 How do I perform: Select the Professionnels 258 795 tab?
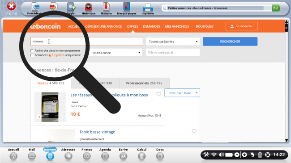pos(144,83)
